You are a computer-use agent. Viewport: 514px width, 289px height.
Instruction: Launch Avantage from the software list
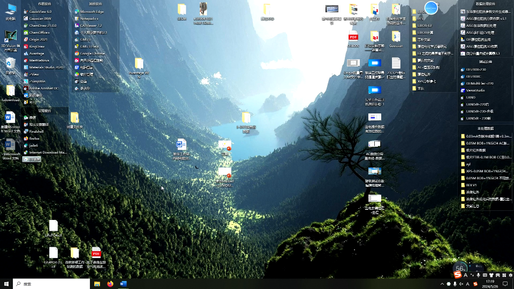[33, 54]
